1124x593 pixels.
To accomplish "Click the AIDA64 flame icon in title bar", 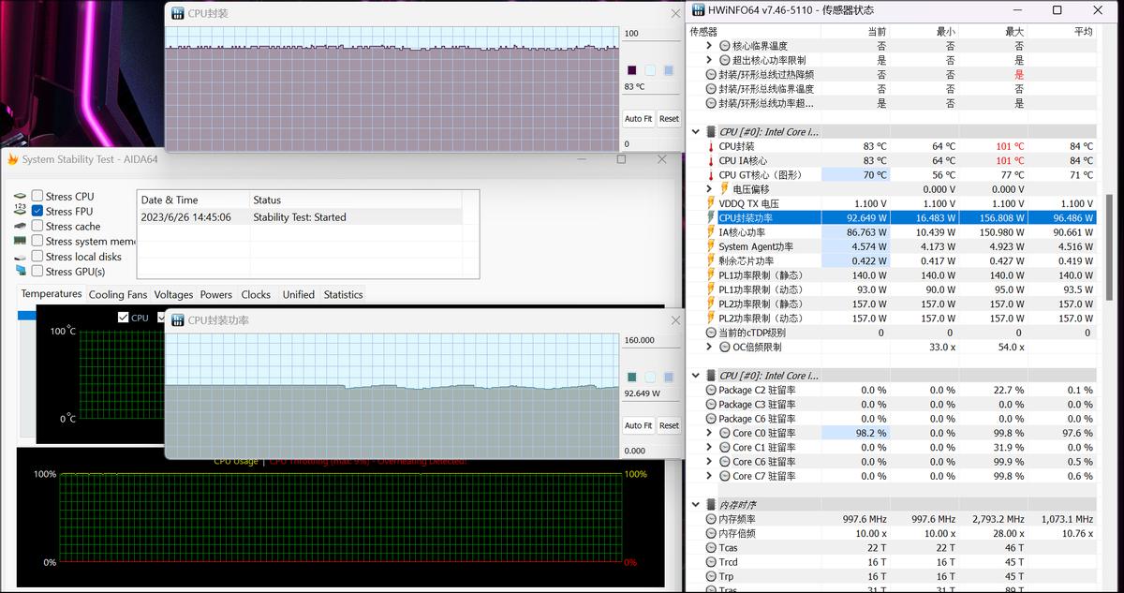I will coord(12,159).
